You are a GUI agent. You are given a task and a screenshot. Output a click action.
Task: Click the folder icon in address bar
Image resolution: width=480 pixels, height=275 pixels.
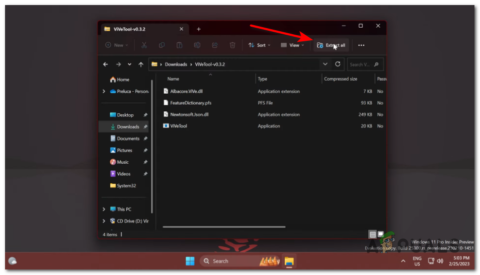pyautogui.click(x=154, y=64)
